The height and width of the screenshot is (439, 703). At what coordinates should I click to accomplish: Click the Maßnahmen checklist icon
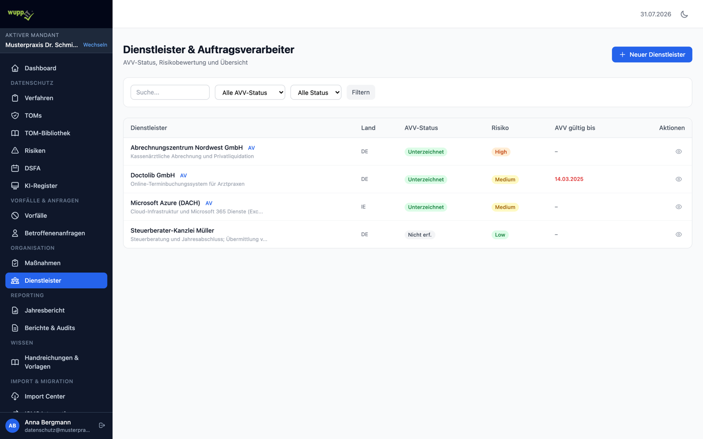click(15, 263)
